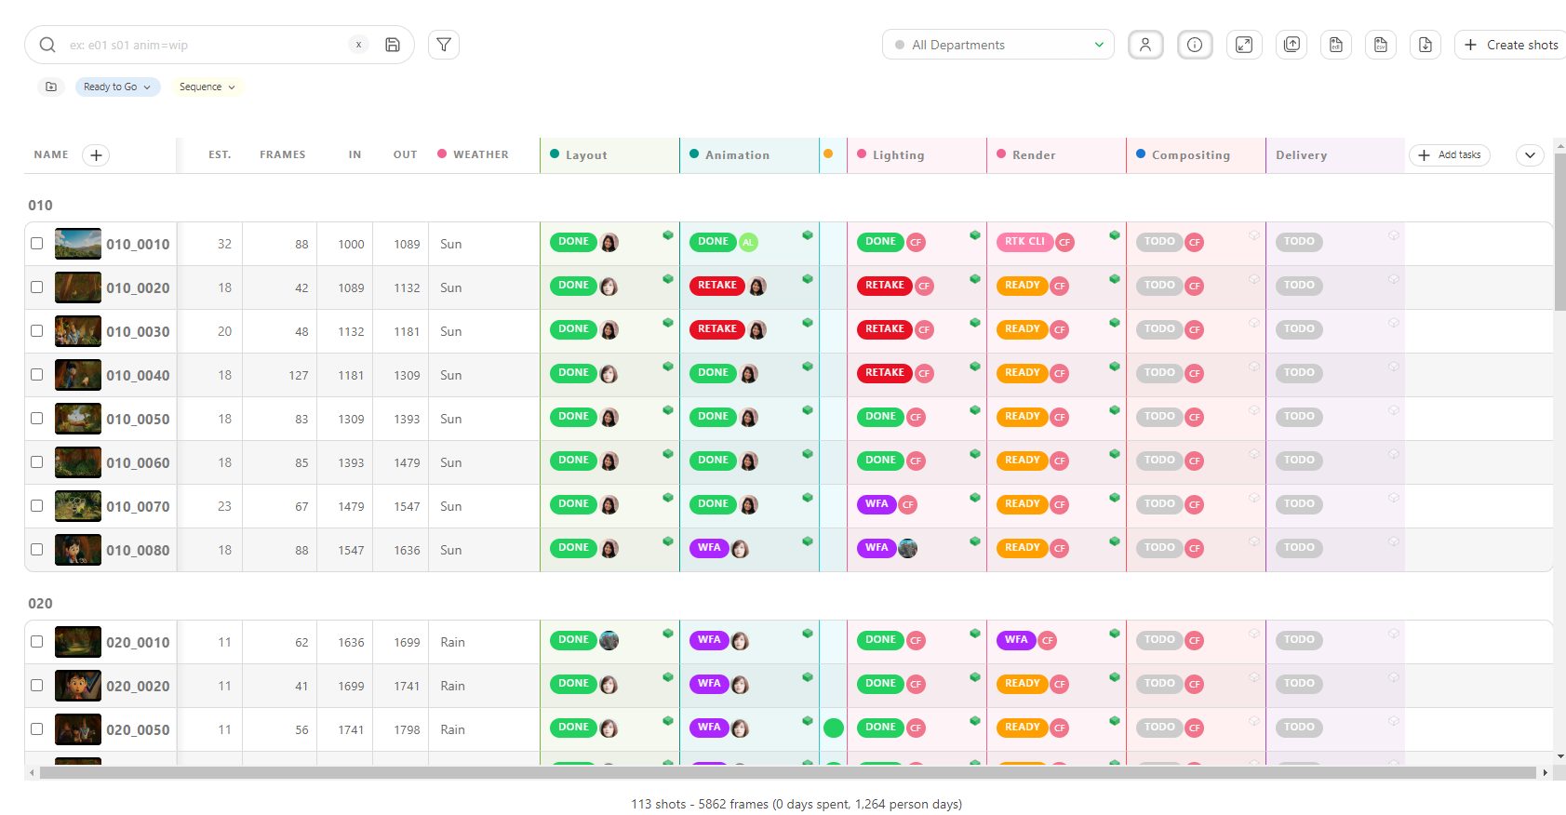1566x815 pixels.
Task: Click green cube icon in 010_0020 Render
Action: (1115, 279)
